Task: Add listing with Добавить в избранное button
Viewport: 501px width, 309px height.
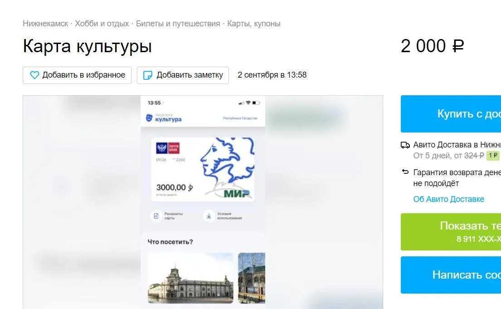Action: pyautogui.click(x=77, y=75)
